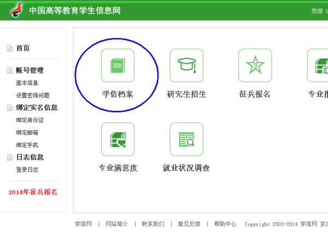
Task: Open 网站简介 footer link
Action: point(117,224)
